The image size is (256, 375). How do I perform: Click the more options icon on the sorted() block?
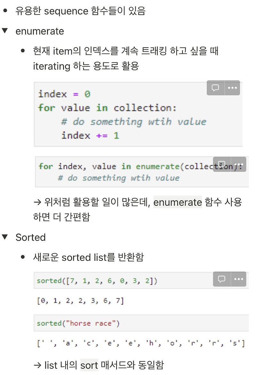[x=238, y=279]
